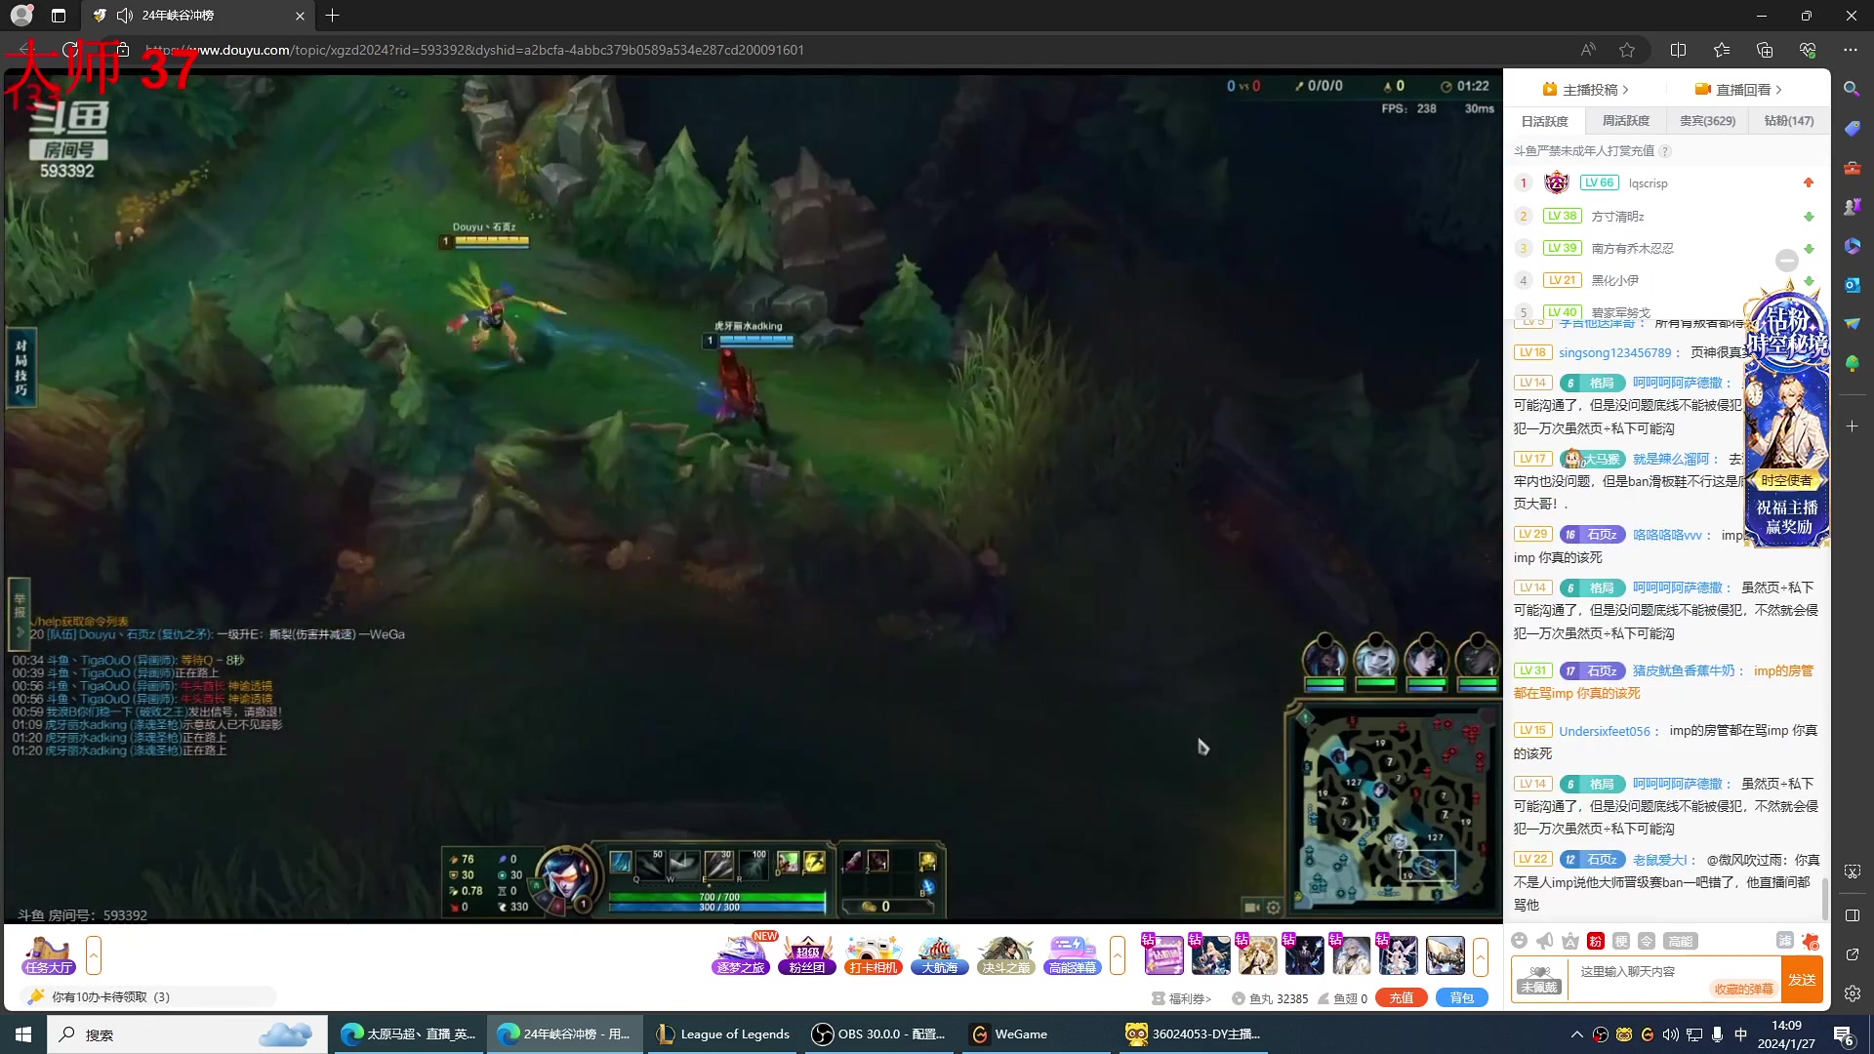1874x1054 pixels.
Task: Open the 大航海 activity icon
Action: click(x=939, y=955)
